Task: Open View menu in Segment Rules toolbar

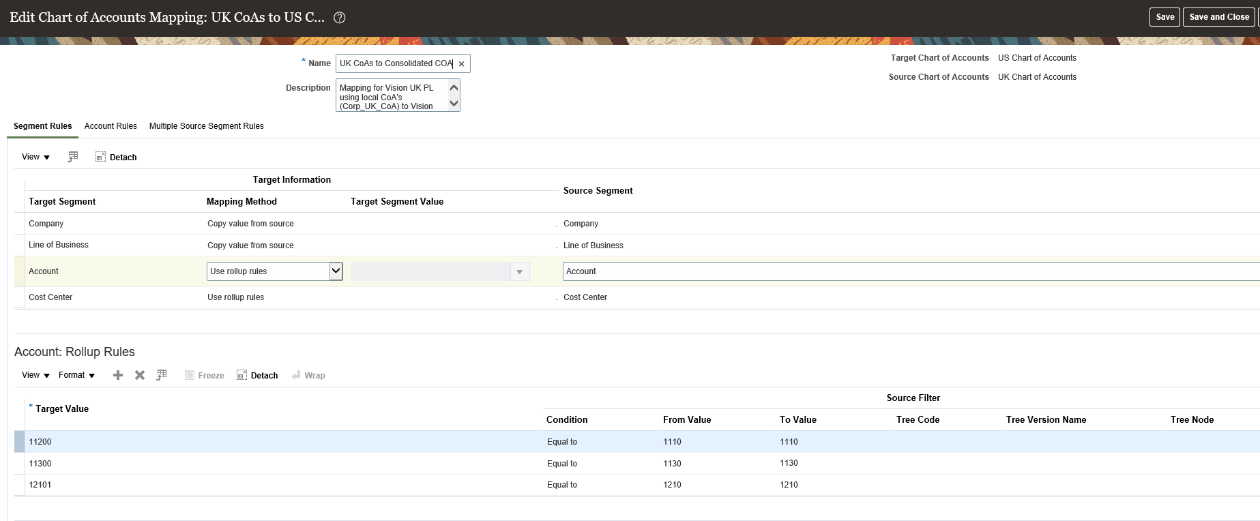Action: [35, 157]
